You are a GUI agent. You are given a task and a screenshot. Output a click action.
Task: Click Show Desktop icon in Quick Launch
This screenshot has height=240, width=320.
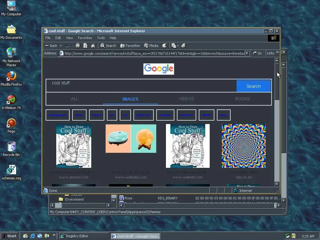26,236
